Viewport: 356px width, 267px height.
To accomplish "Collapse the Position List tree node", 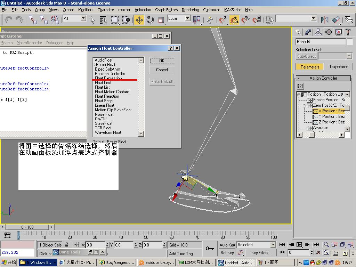I will (299, 95).
